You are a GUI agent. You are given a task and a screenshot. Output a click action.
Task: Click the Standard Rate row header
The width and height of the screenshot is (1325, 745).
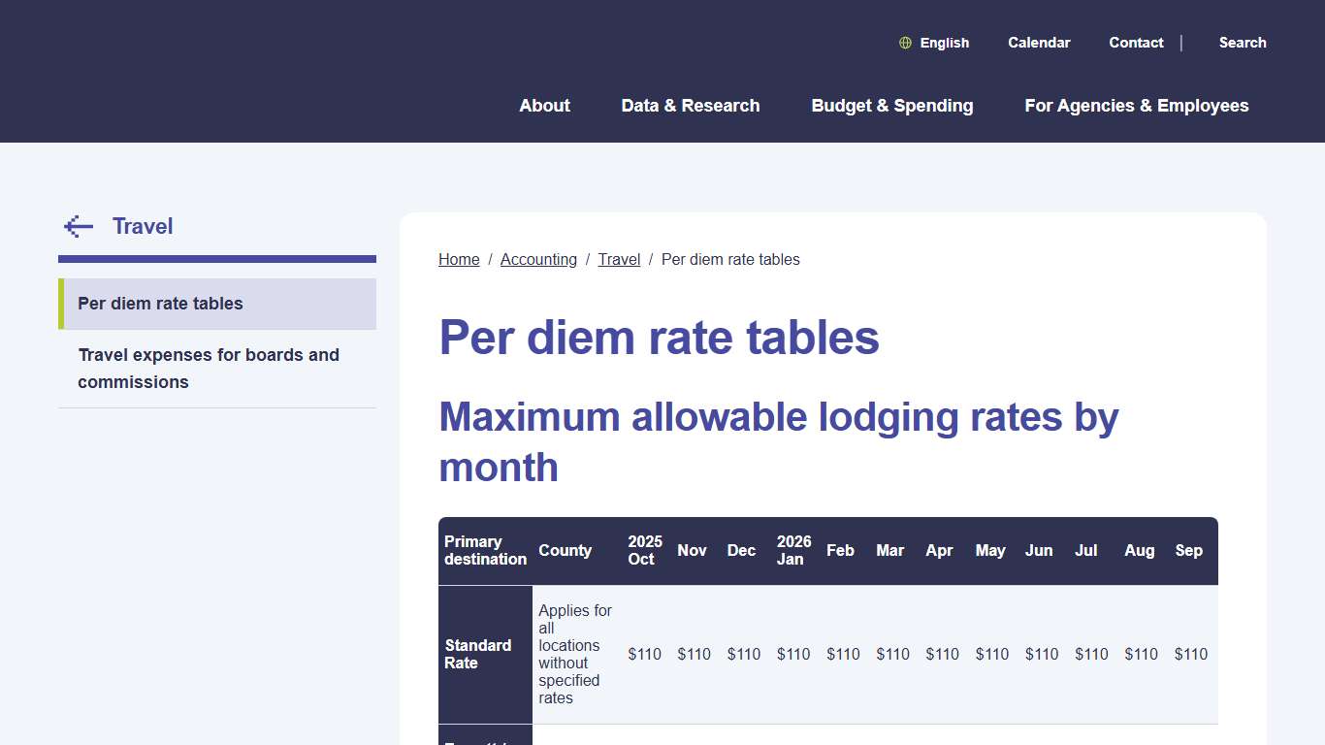coord(477,654)
